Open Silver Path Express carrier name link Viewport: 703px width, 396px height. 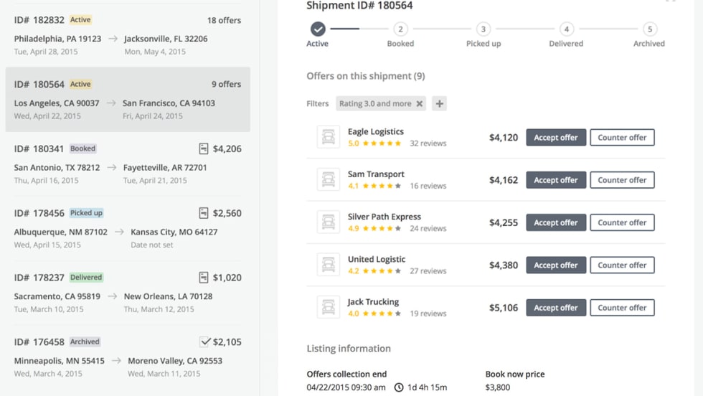point(384,217)
